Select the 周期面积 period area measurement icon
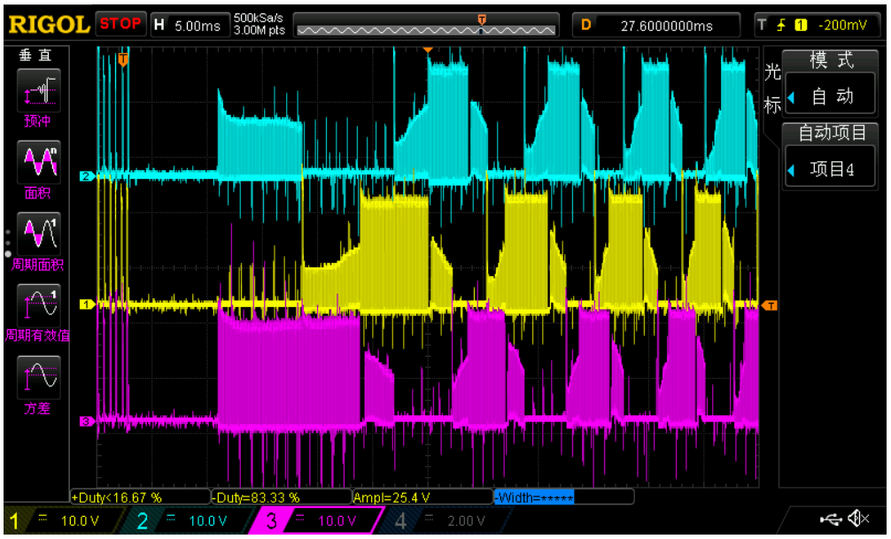 [39, 235]
